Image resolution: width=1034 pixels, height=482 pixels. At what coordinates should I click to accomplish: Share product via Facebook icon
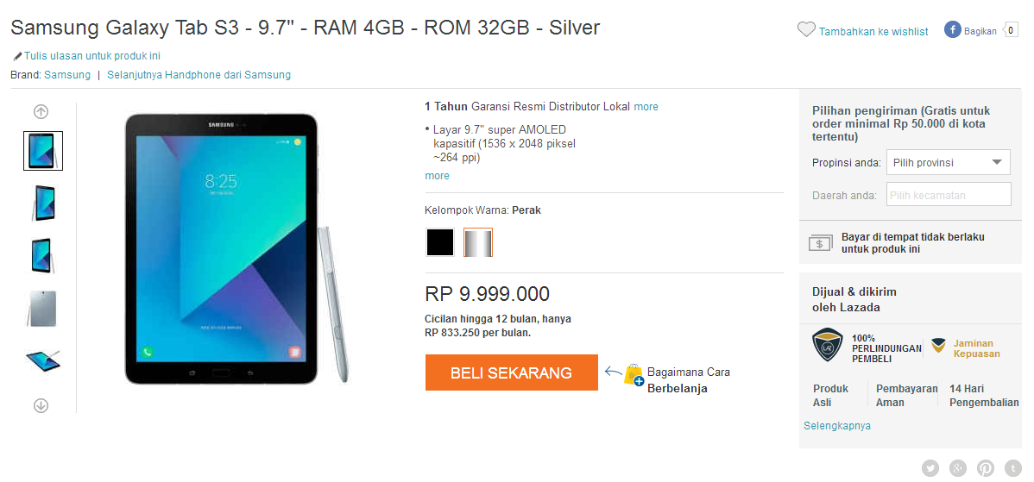coord(952,29)
